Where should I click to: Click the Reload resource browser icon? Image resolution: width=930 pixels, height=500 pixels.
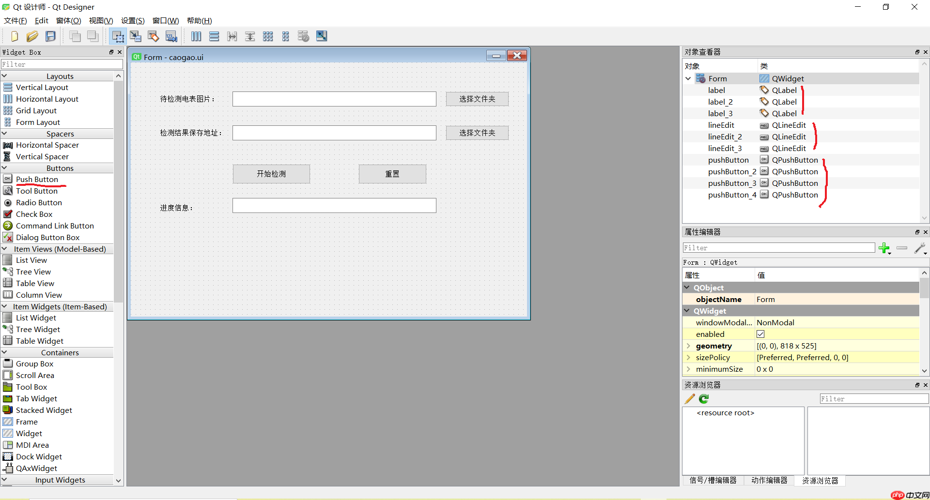703,399
